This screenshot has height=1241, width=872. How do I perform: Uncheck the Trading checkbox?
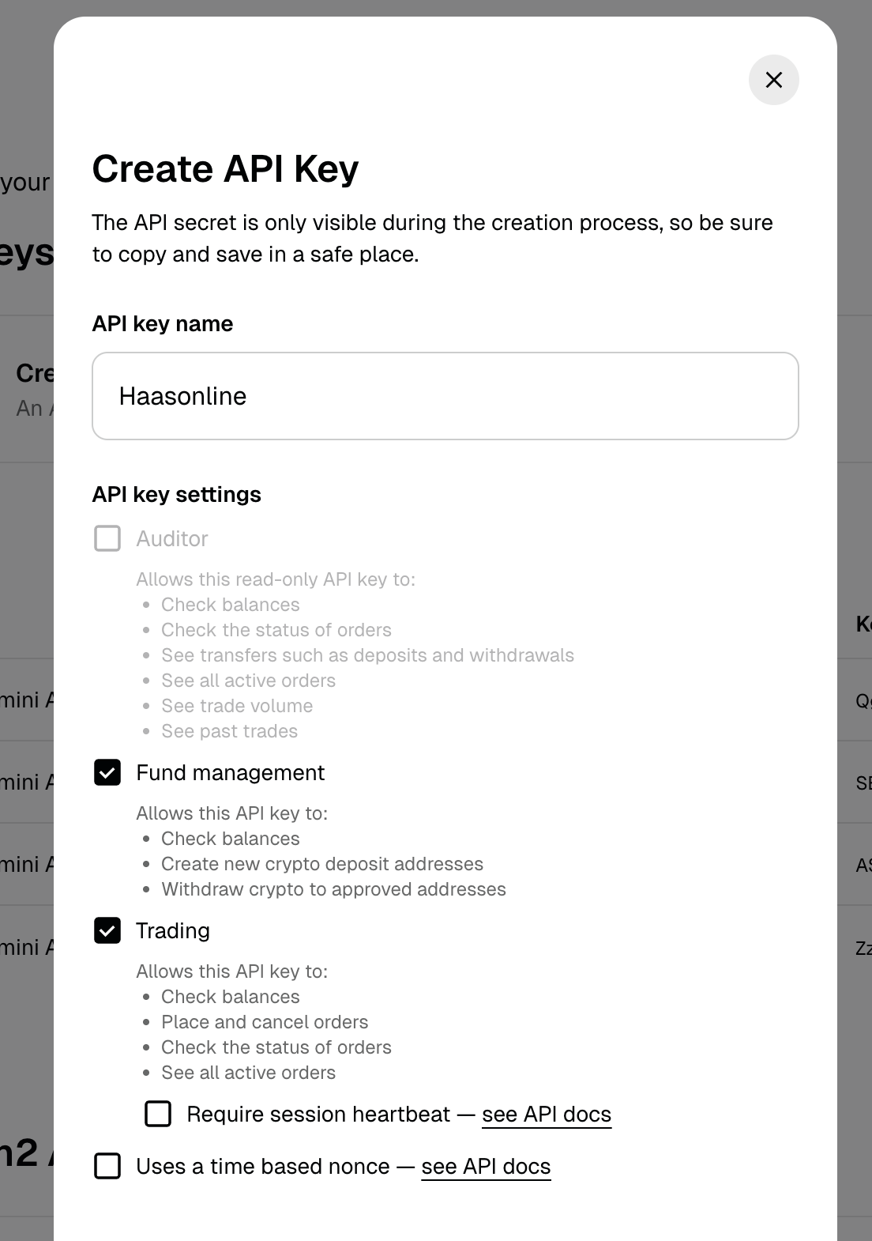coord(107,930)
